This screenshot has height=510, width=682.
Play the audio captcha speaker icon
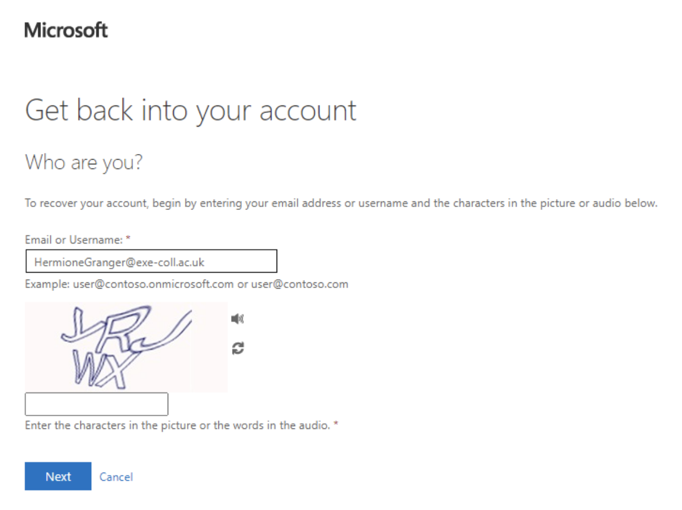(237, 319)
